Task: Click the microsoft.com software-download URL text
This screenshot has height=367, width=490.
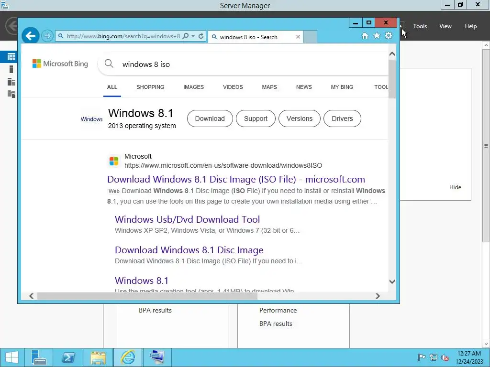Action: 223,165
